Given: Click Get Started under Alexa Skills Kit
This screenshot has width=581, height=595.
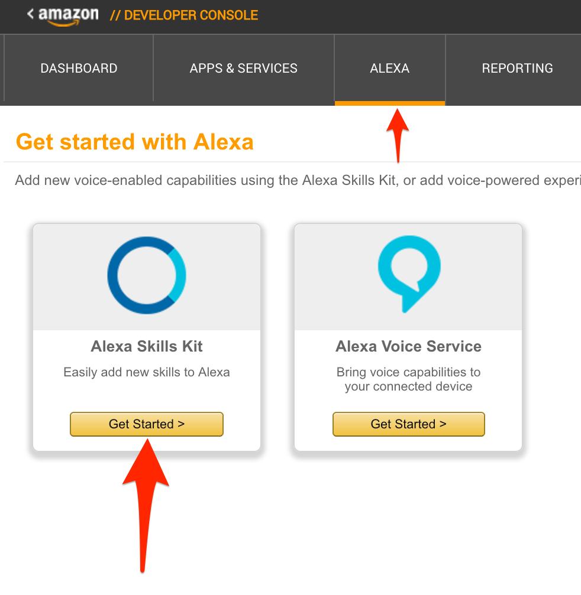Looking at the screenshot, I should pyautogui.click(x=147, y=424).
